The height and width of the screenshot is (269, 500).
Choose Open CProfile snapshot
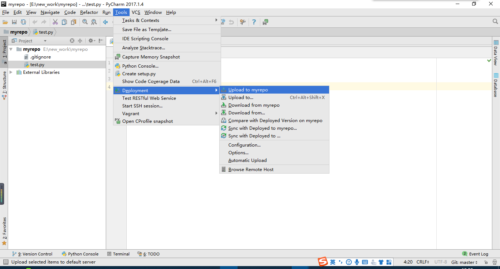(x=167, y=121)
